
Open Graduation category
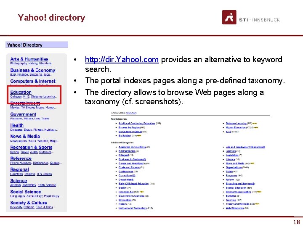pyautogui.click(x=125, y=200)
